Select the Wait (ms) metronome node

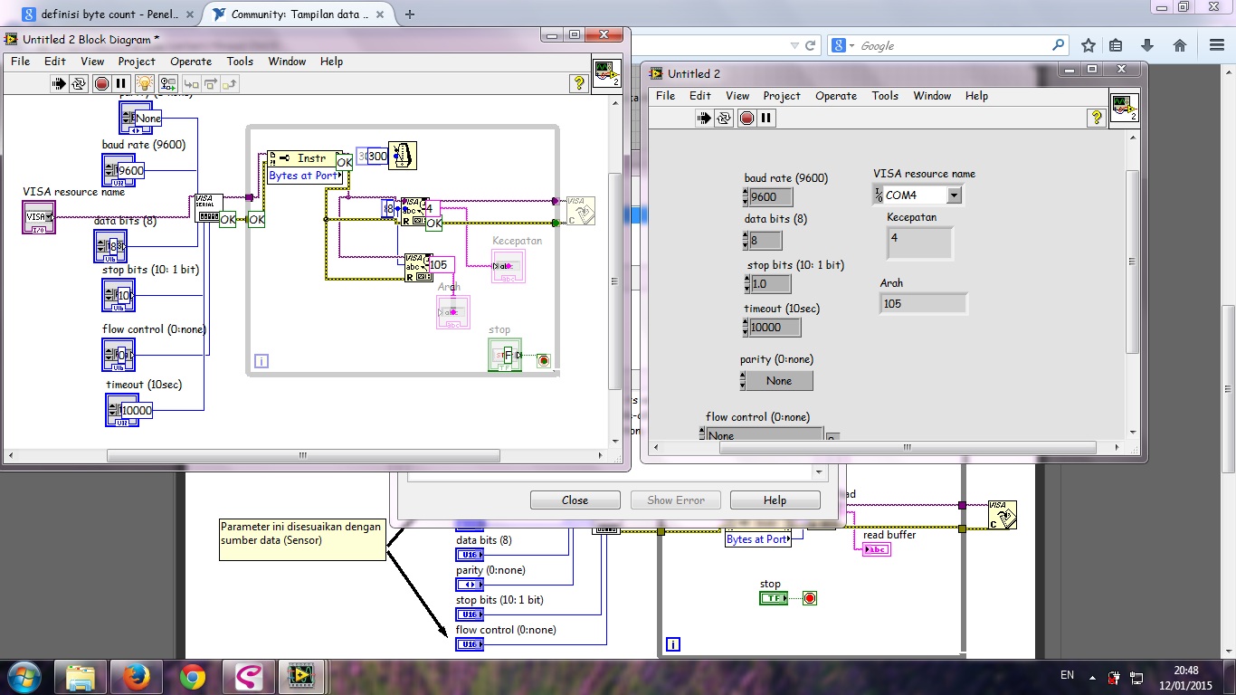[x=403, y=156]
